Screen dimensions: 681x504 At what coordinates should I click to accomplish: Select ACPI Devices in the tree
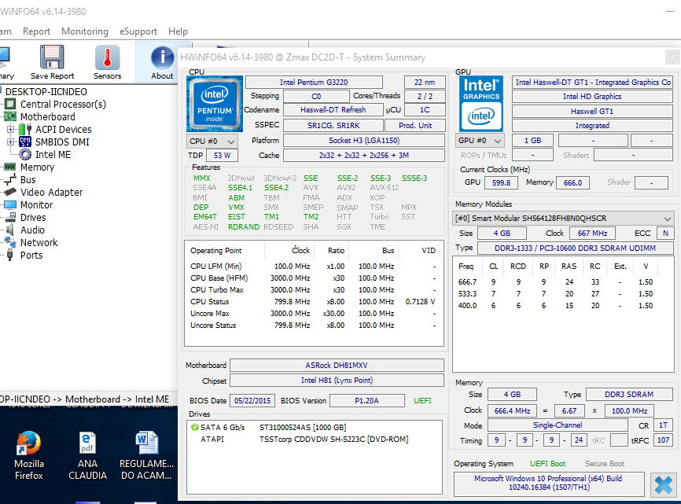[x=63, y=130]
